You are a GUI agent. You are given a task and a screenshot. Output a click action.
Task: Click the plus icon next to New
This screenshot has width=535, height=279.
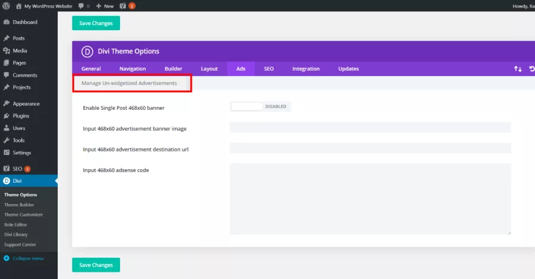(x=99, y=6)
